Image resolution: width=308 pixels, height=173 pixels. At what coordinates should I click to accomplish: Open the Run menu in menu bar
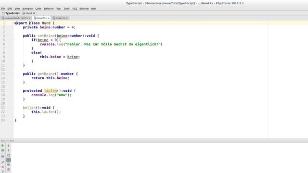coord(59,9)
